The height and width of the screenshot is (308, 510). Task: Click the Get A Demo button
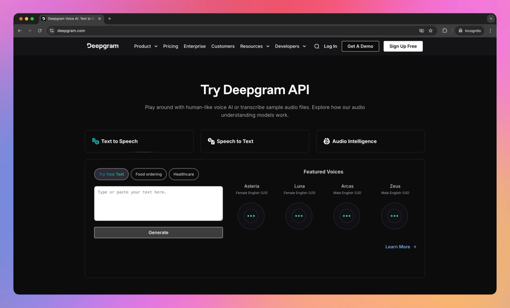360,46
